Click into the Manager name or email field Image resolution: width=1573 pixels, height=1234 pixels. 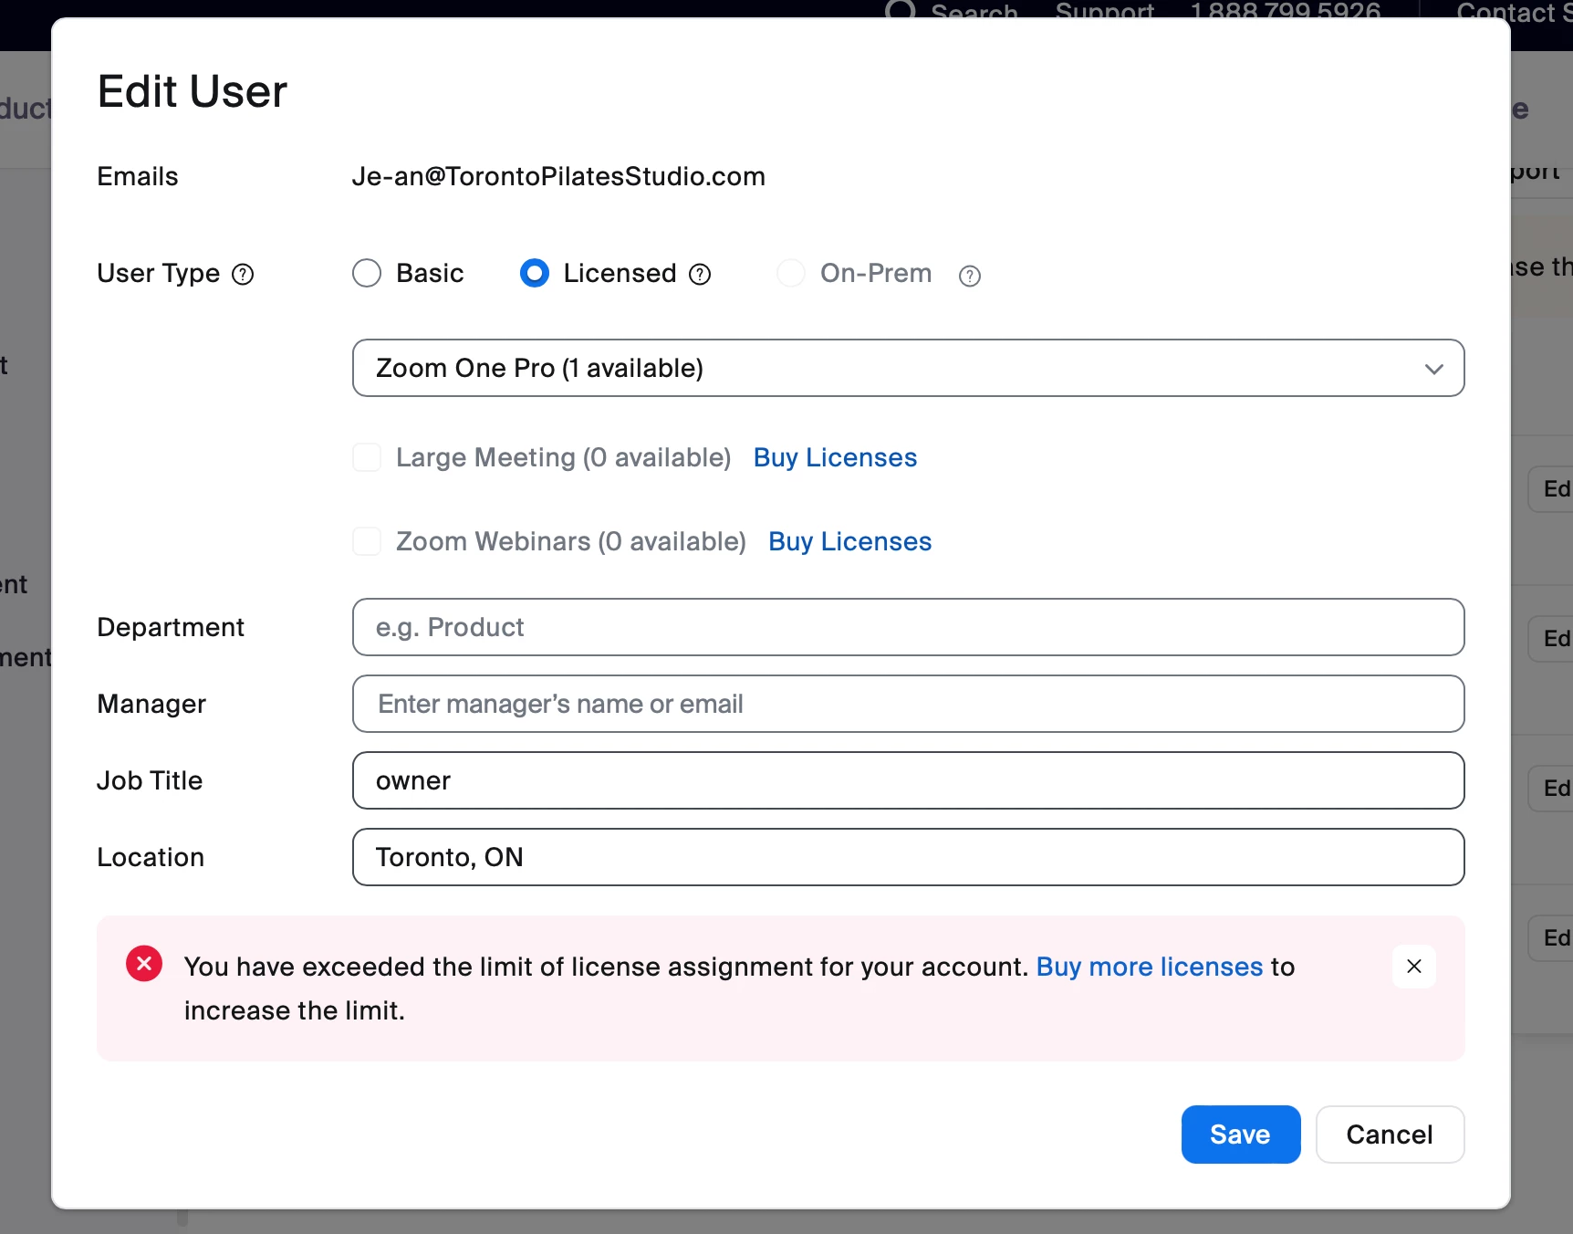tap(909, 704)
